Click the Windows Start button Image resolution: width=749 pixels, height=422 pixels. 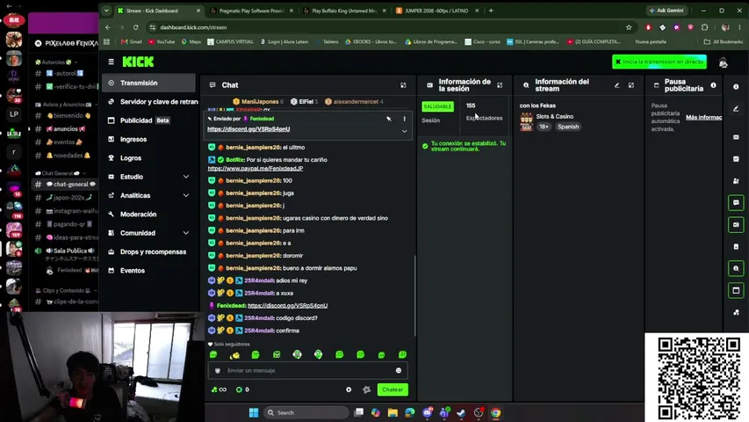pos(254,412)
